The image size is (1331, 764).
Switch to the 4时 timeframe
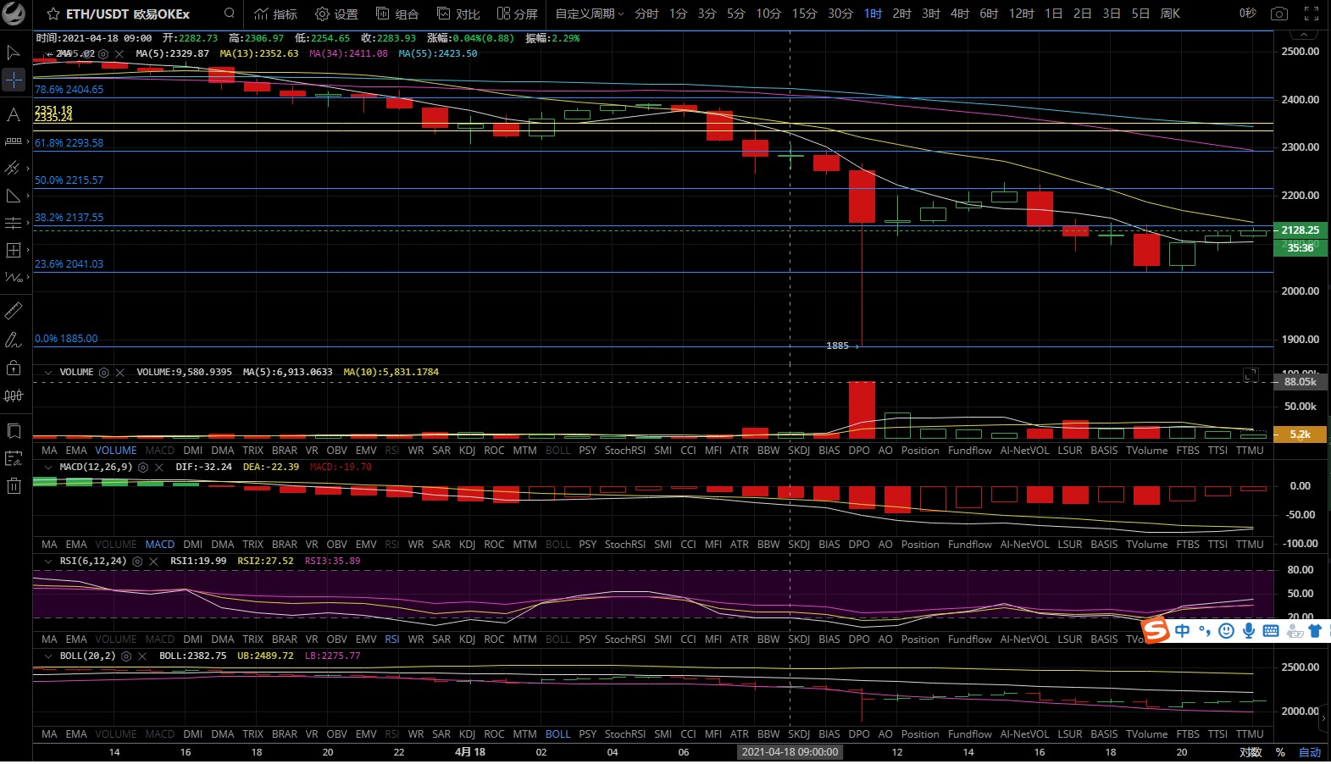959,14
